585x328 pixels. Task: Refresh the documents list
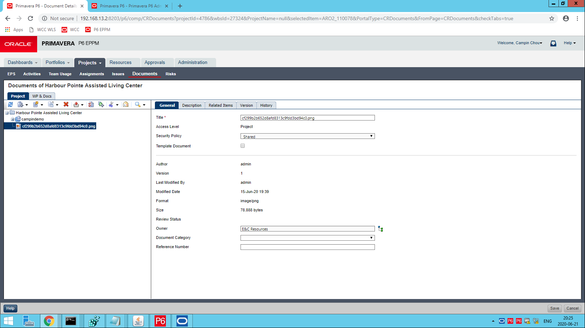(x=10, y=105)
